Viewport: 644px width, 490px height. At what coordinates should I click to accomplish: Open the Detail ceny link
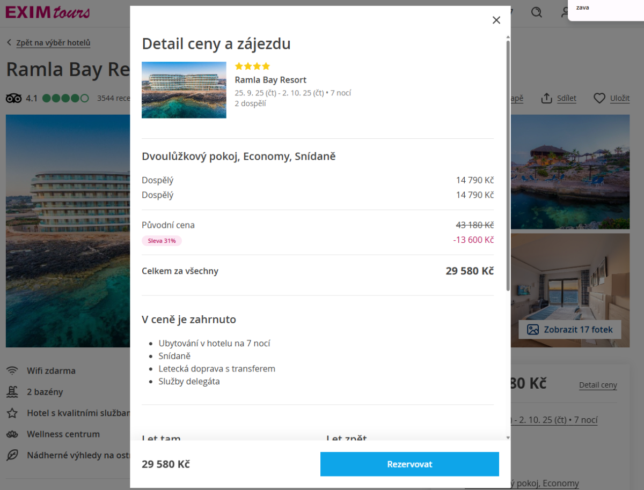pyautogui.click(x=598, y=385)
